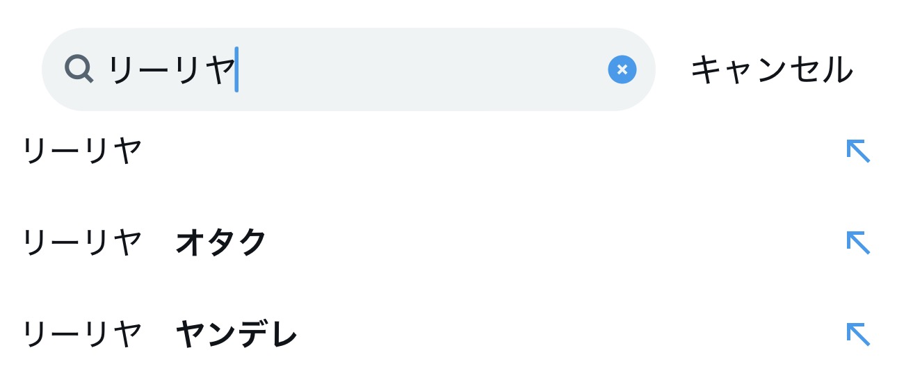Click リーリヤ prefix in the ヤンデレ suggestion row
The height and width of the screenshot is (389, 897).
pos(82,334)
